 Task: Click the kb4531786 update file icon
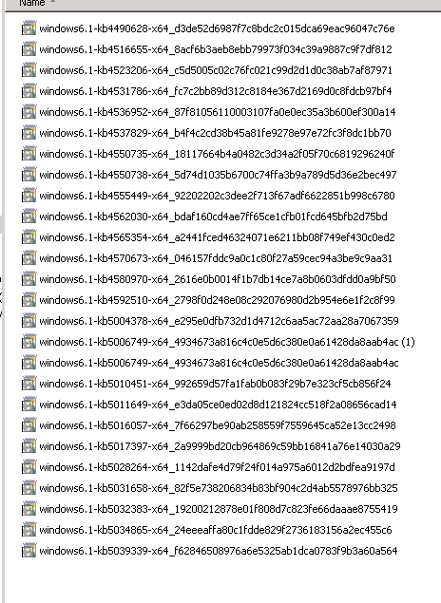29,91
